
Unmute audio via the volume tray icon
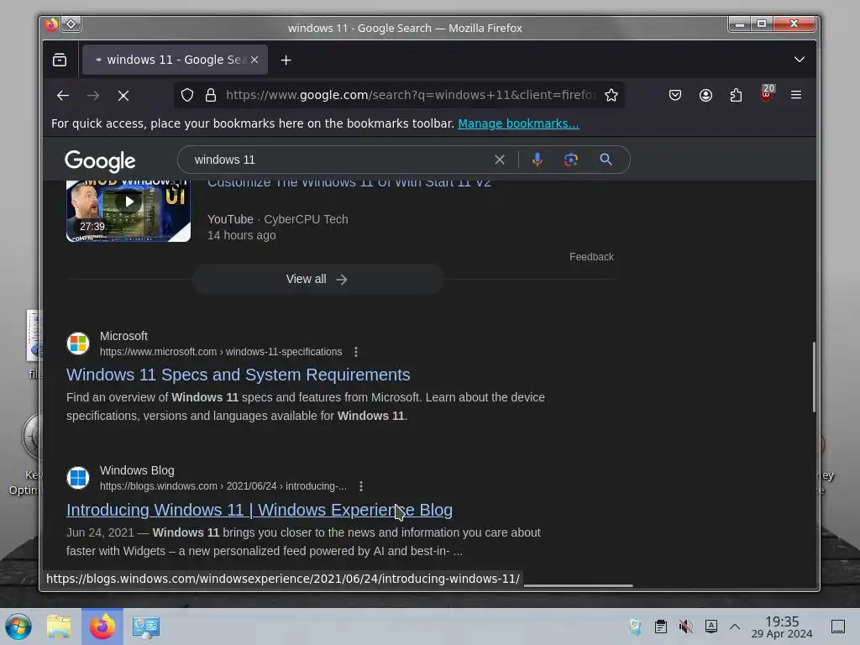point(685,627)
